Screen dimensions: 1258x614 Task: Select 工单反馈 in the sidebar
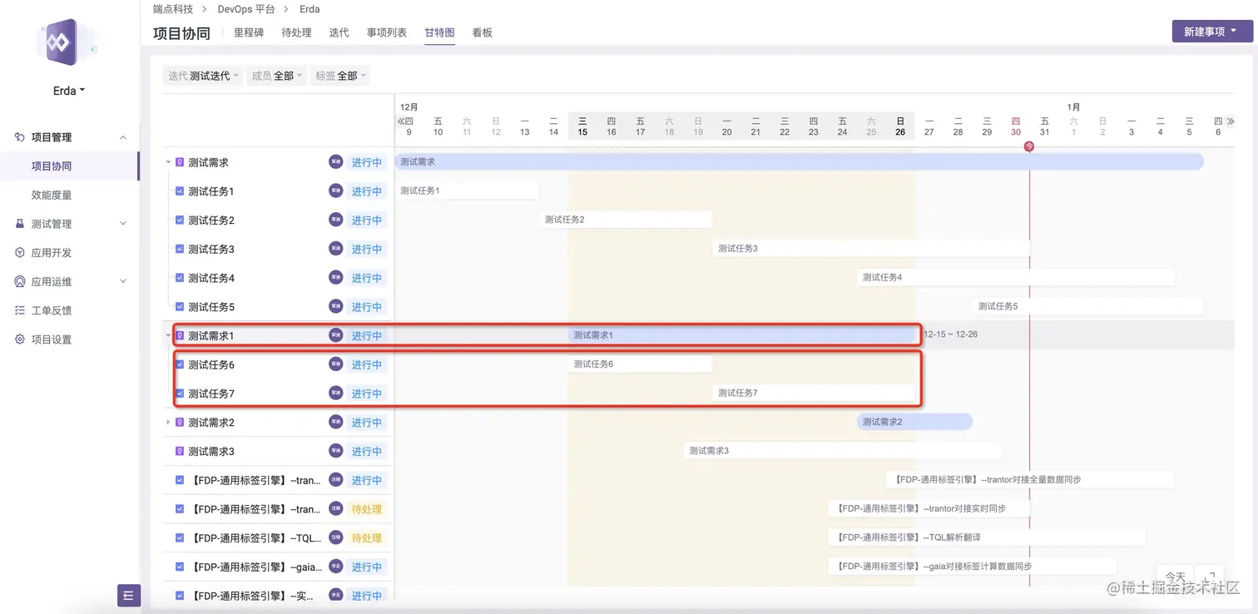pyautogui.click(x=50, y=309)
